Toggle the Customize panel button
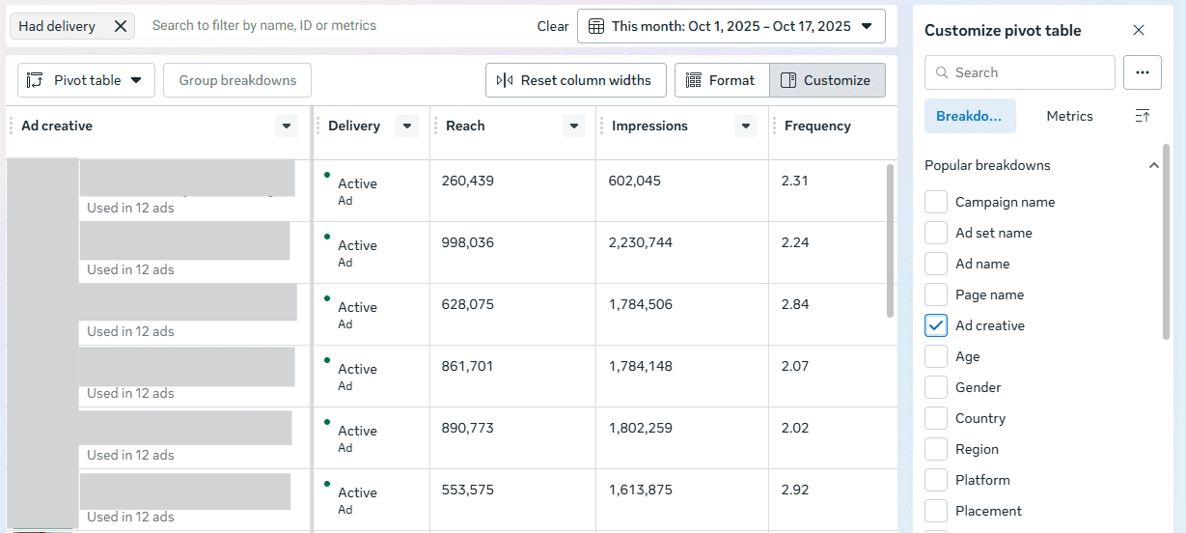 pos(826,80)
